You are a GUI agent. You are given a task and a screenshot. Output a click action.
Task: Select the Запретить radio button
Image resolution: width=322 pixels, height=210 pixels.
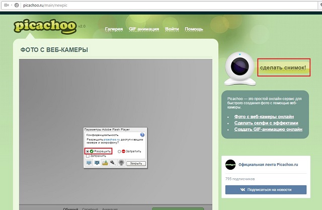[x=119, y=152]
